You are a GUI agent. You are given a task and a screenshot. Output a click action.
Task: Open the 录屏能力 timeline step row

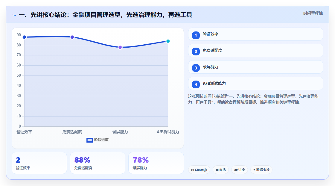255,67
